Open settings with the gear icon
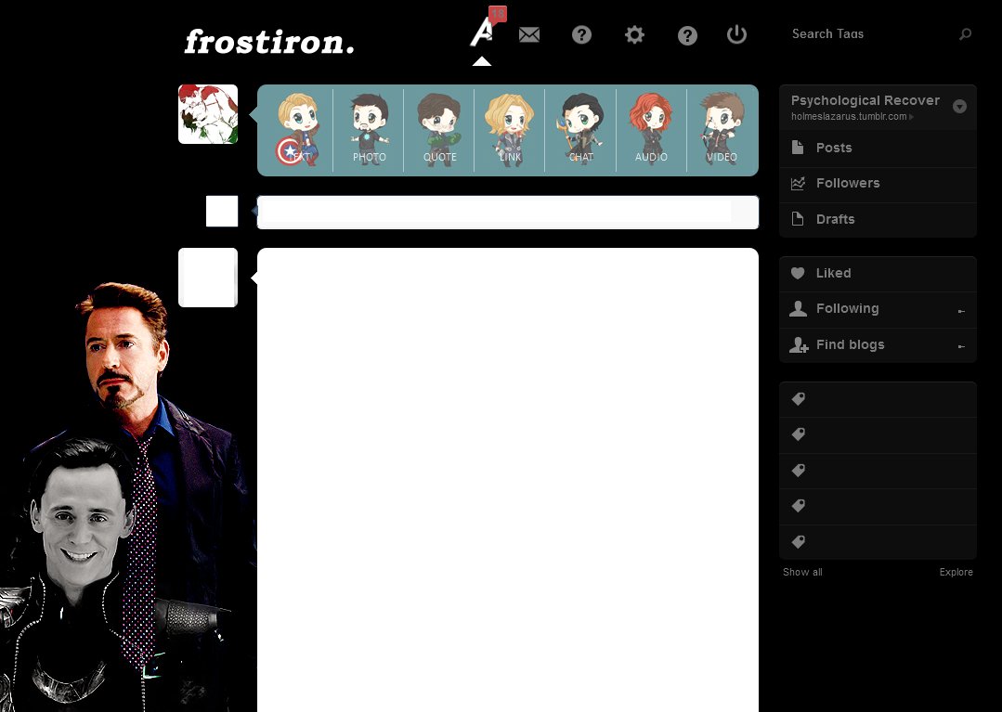Viewport: 1002px width, 712px height. click(634, 34)
